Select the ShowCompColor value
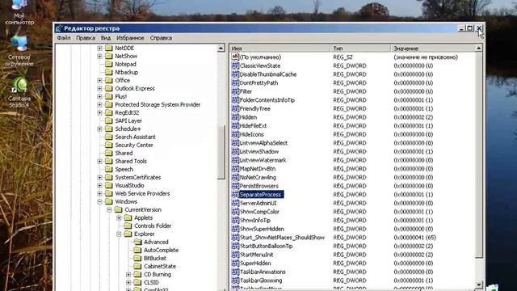 coord(259,212)
